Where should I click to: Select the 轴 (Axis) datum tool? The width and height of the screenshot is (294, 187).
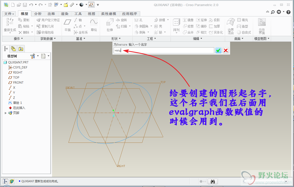click(78, 20)
